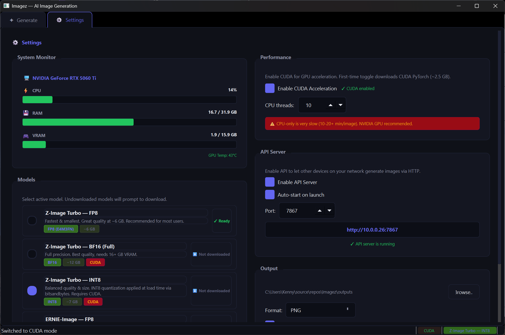Screen dimensions: 505x335
Task: Click download icon on INT8 Not downloaded
Action: tap(195, 291)
